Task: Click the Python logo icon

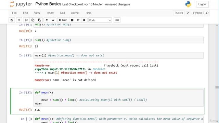Action: click(188, 4)
